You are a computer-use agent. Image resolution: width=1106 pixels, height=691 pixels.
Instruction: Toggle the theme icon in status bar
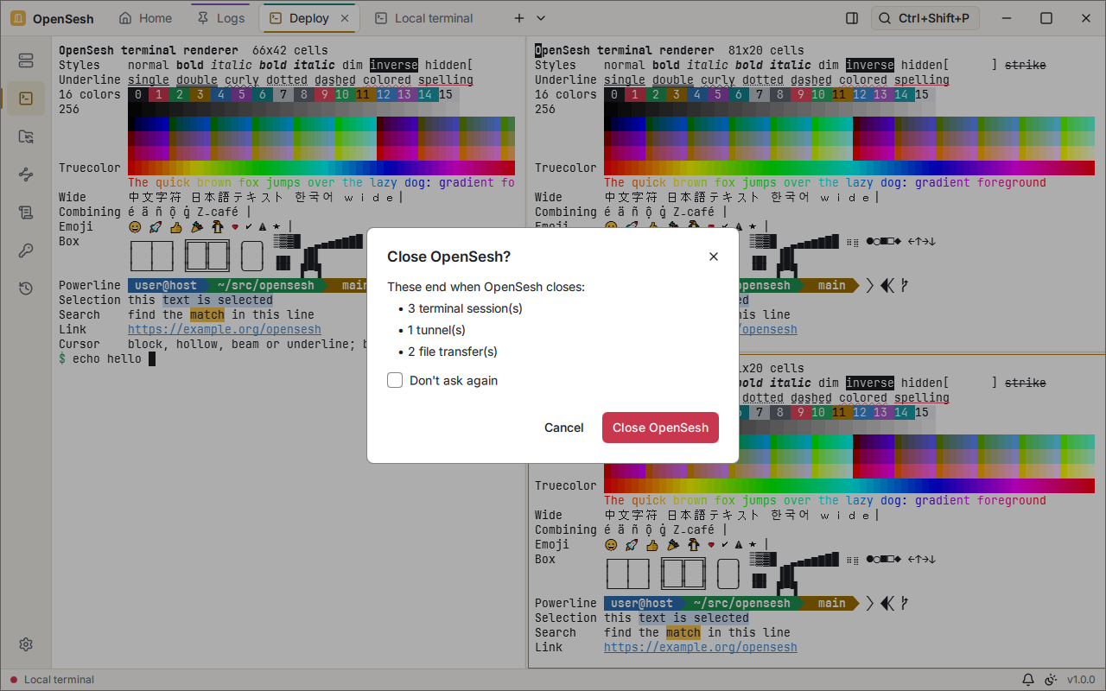click(1051, 680)
